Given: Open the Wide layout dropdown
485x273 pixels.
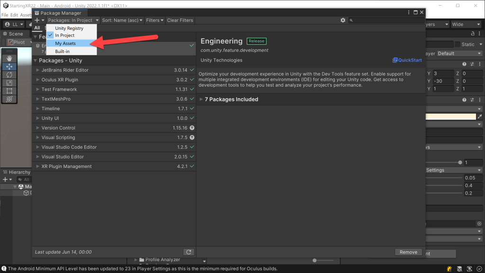Looking at the screenshot, I should coord(466,25).
